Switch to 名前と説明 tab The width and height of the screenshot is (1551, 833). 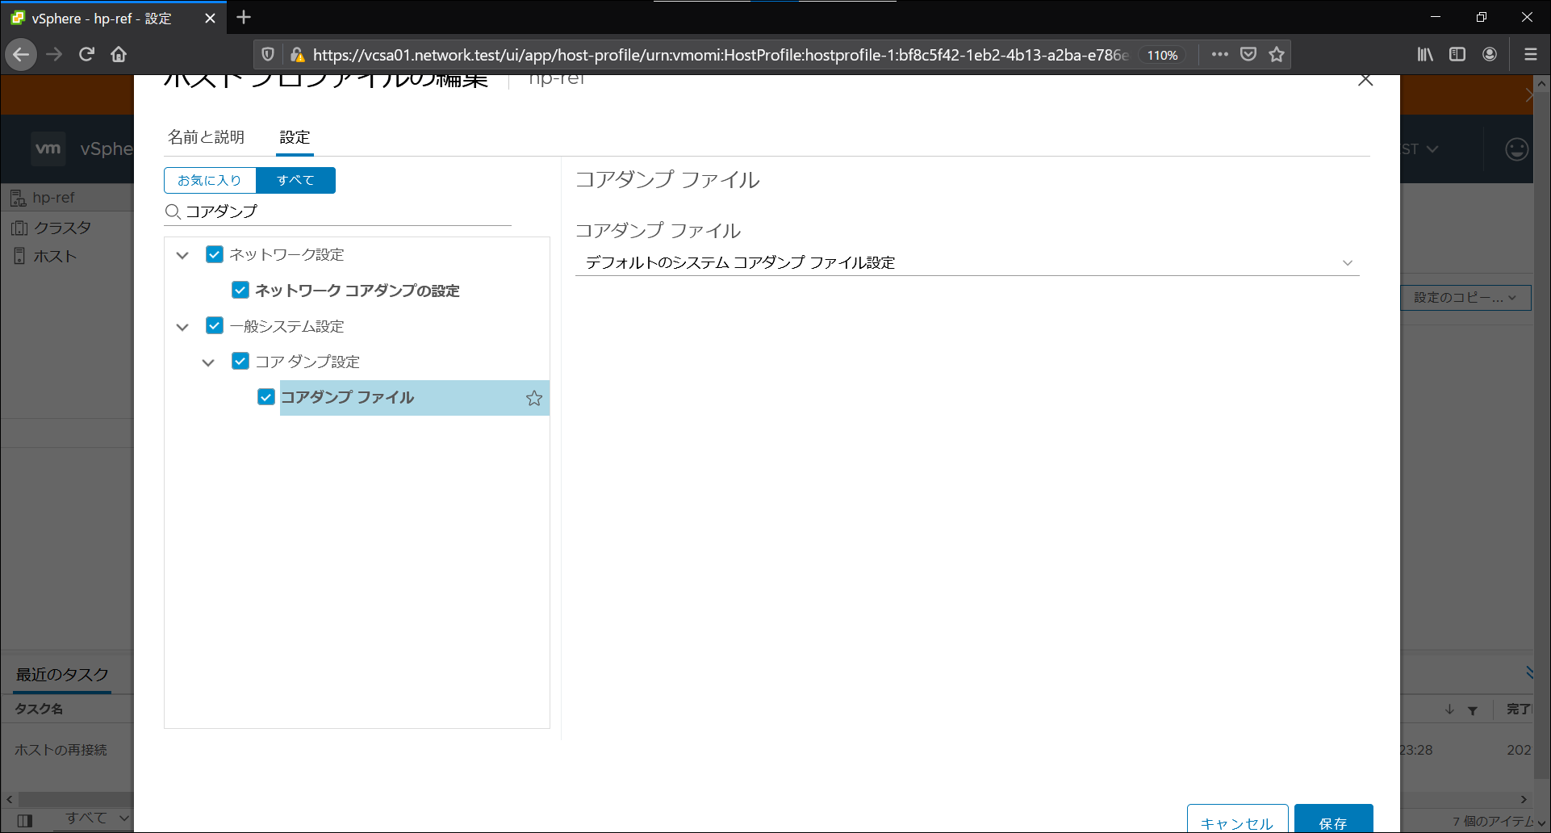click(206, 137)
